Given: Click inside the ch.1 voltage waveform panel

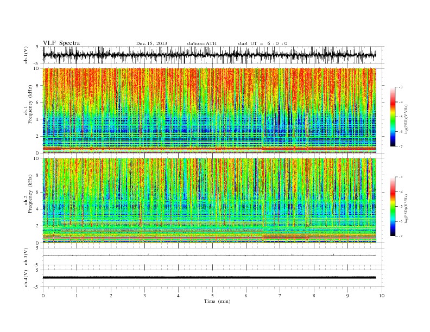Looking at the screenshot, I should (213, 55).
